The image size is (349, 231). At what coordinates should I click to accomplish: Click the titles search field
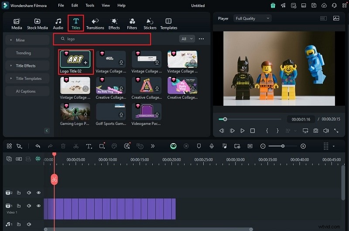coord(102,39)
